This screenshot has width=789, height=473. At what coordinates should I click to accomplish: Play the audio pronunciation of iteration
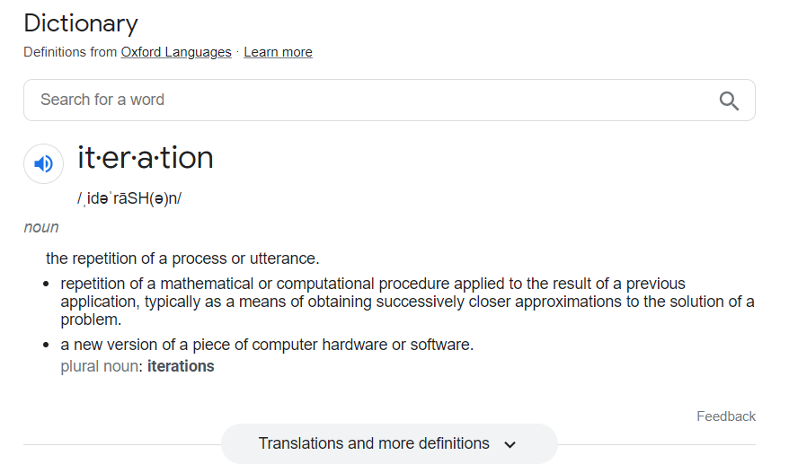(43, 163)
